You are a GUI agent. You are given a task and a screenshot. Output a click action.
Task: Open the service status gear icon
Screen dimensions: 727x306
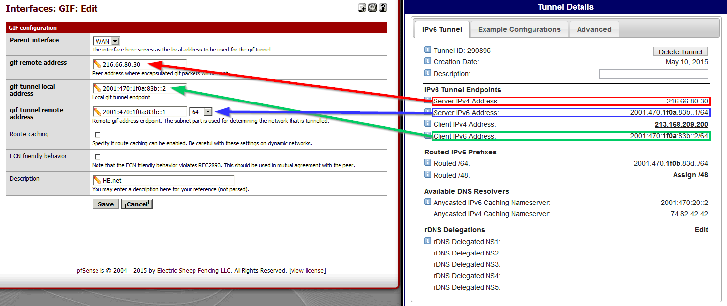(x=372, y=8)
